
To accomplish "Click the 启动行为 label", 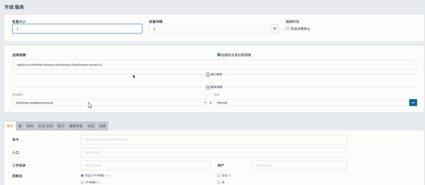I will pos(293,21).
